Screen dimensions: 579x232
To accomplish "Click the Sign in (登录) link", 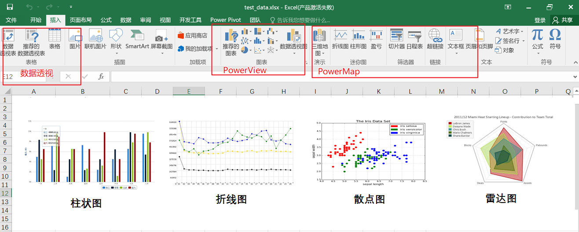I will pyautogui.click(x=540, y=20).
